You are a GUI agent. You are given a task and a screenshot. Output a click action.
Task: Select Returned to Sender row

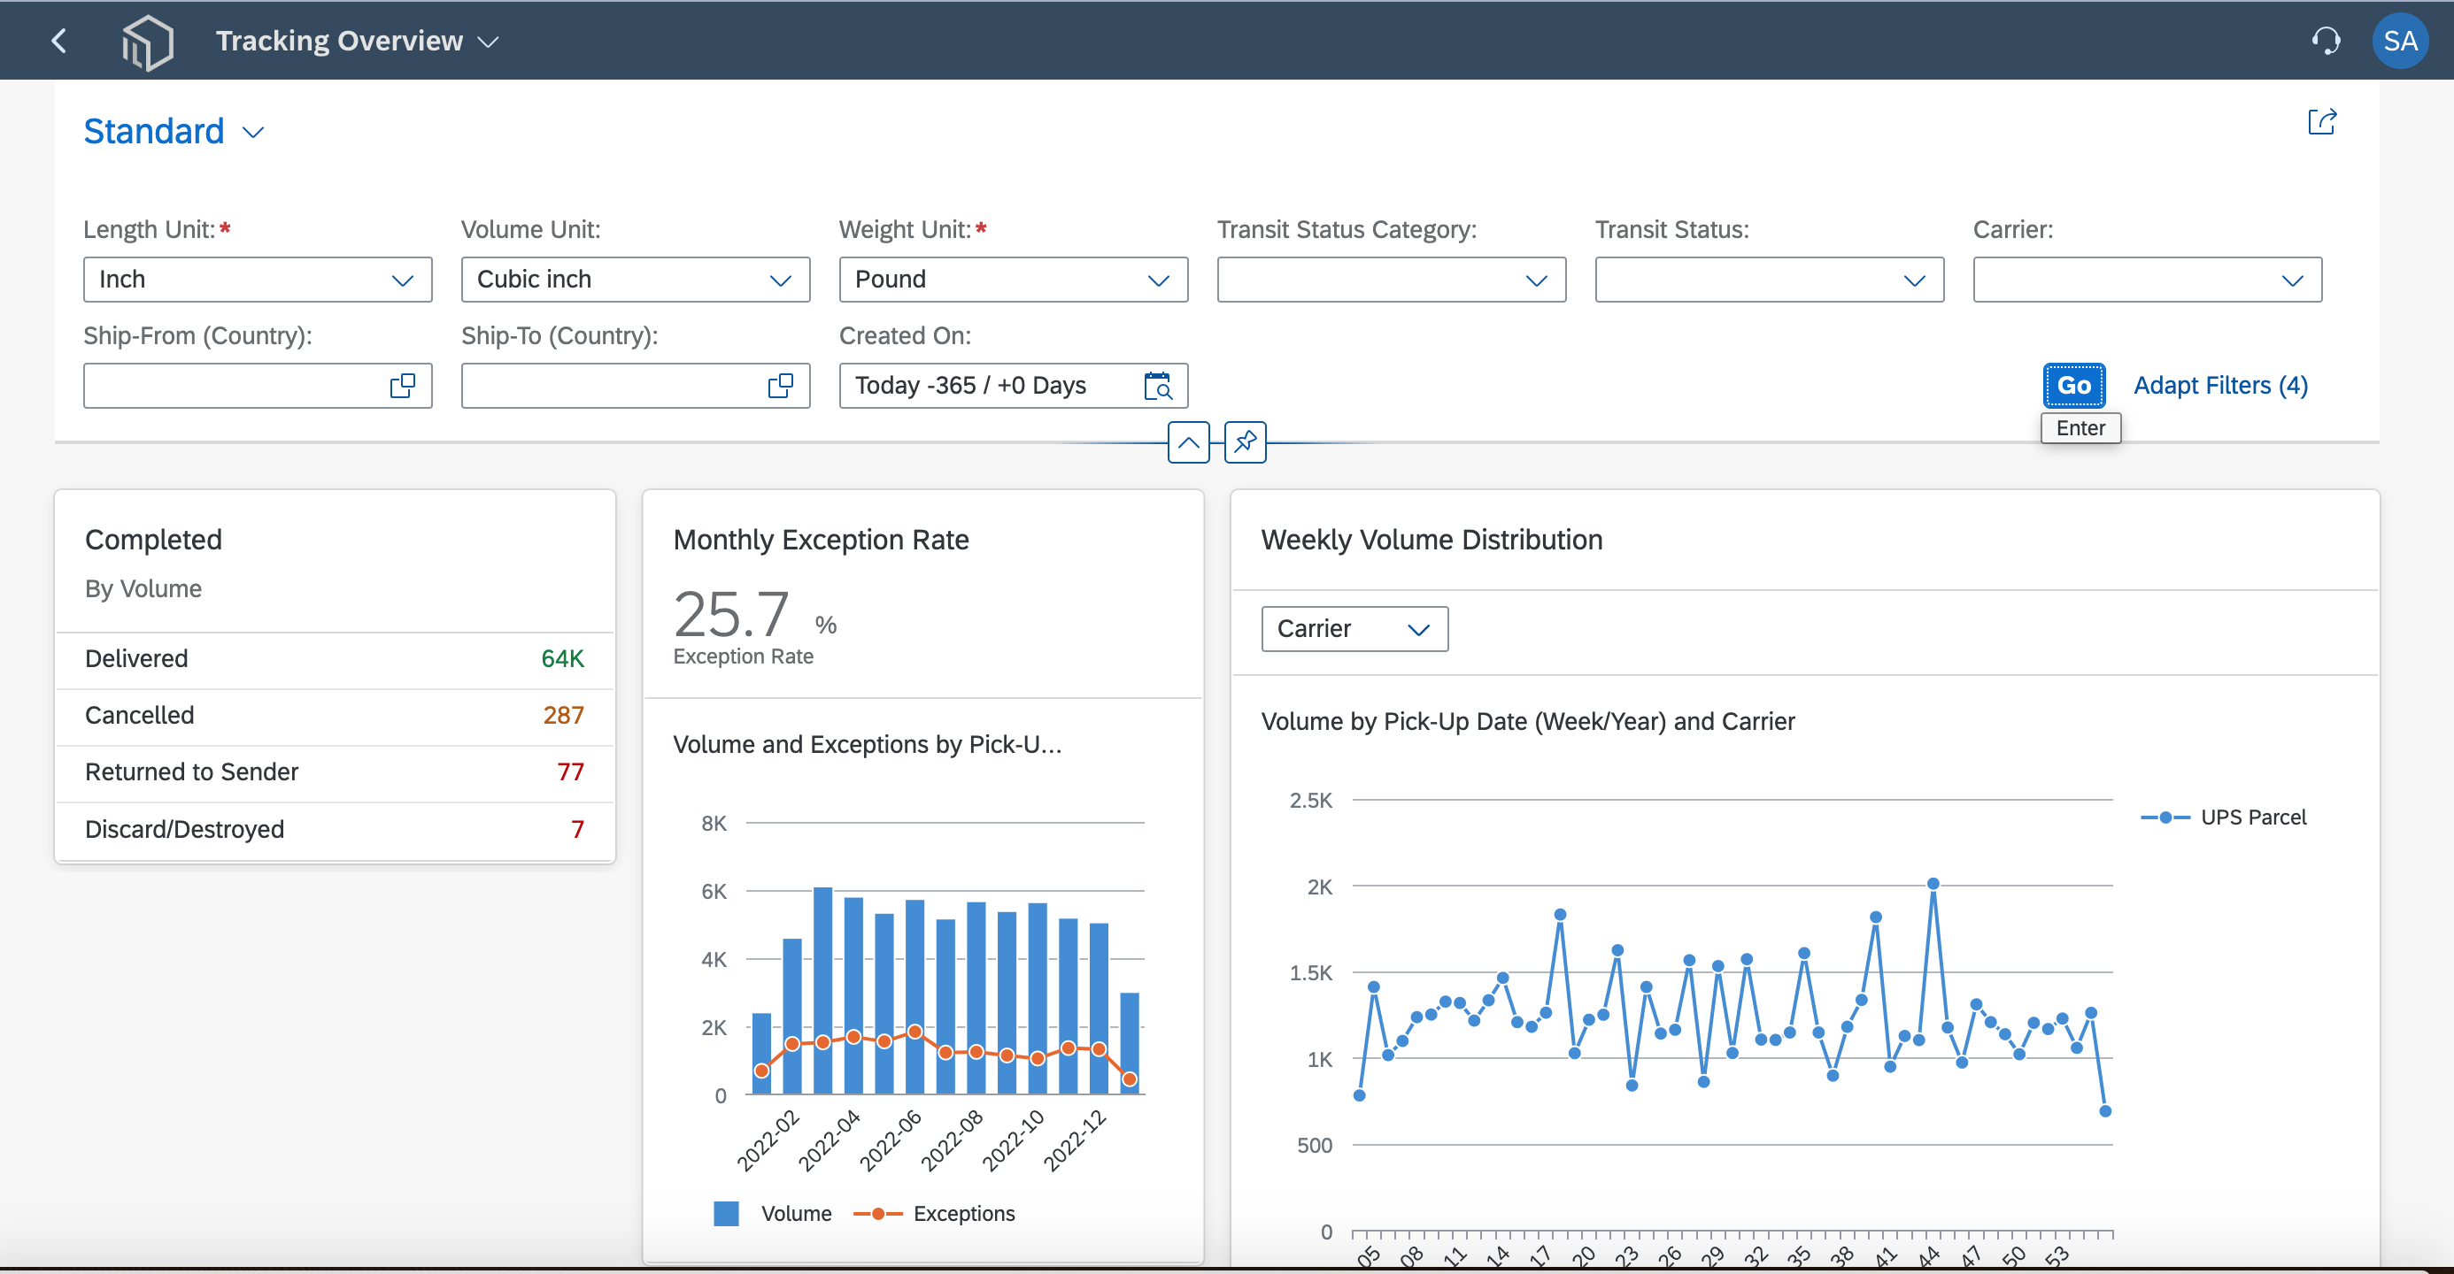click(x=336, y=772)
